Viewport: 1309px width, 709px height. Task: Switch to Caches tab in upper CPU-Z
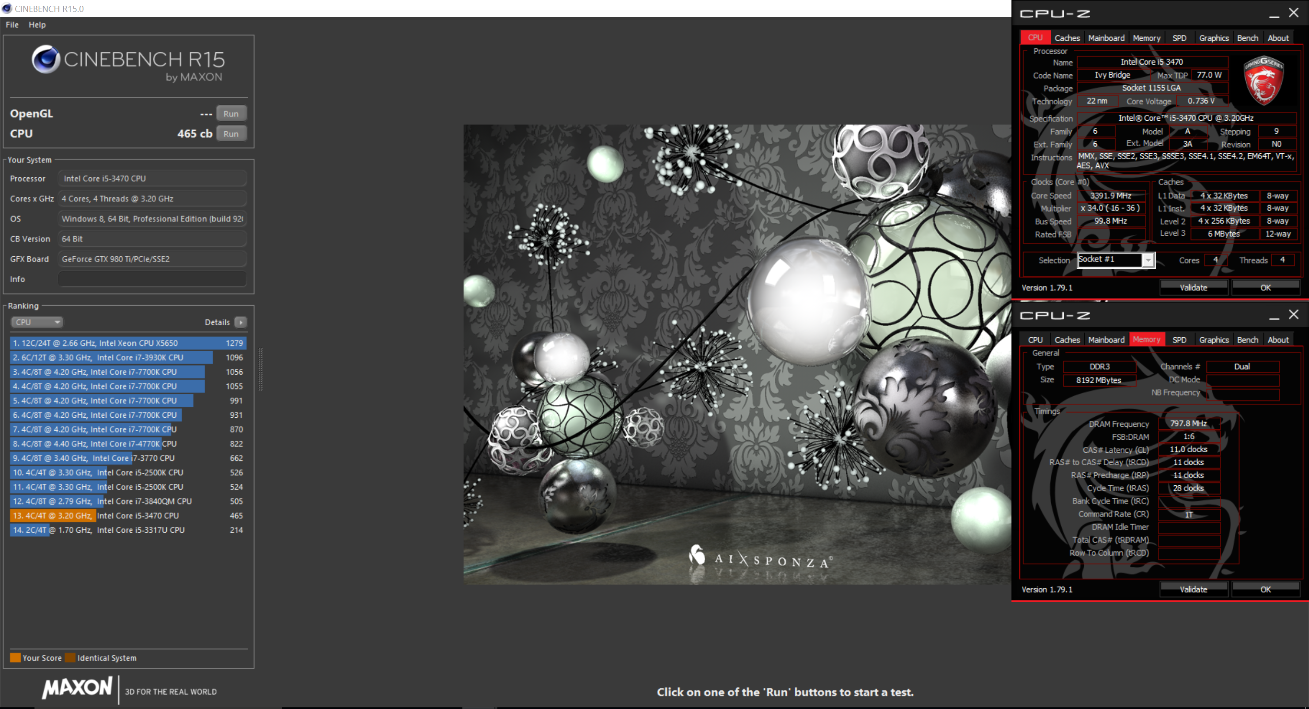pos(1067,38)
